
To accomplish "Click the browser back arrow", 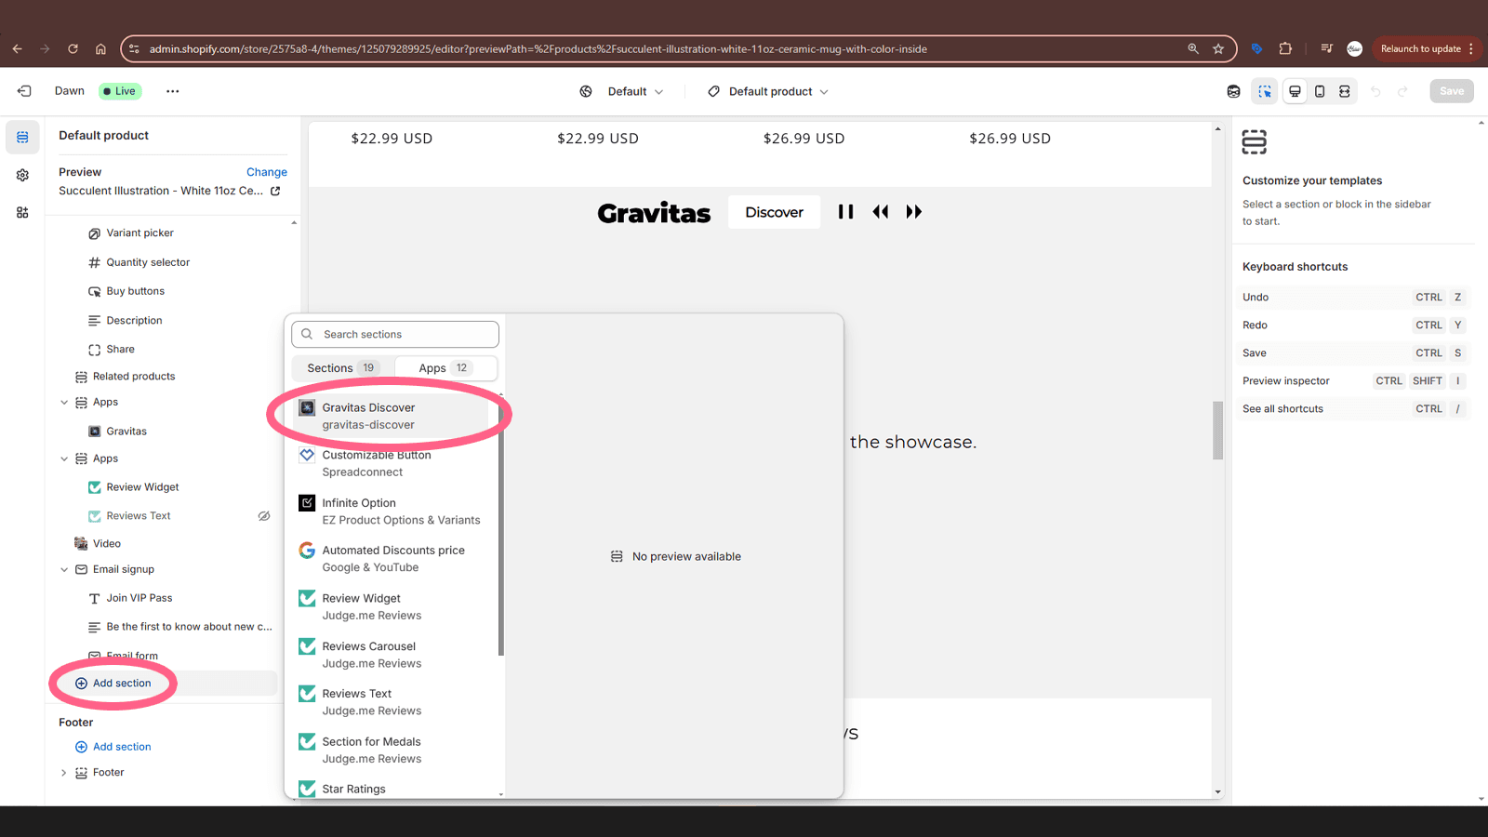I will (x=17, y=48).
